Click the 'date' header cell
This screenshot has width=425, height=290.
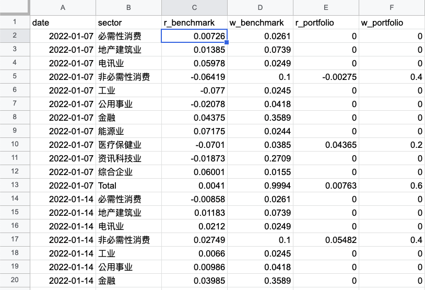[x=63, y=22]
